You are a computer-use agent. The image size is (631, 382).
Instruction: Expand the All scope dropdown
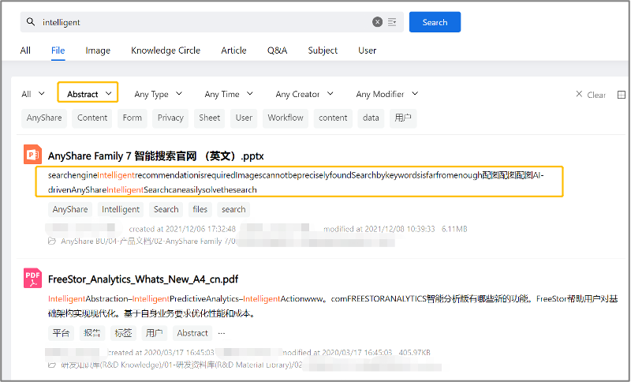tap(32, 94)
